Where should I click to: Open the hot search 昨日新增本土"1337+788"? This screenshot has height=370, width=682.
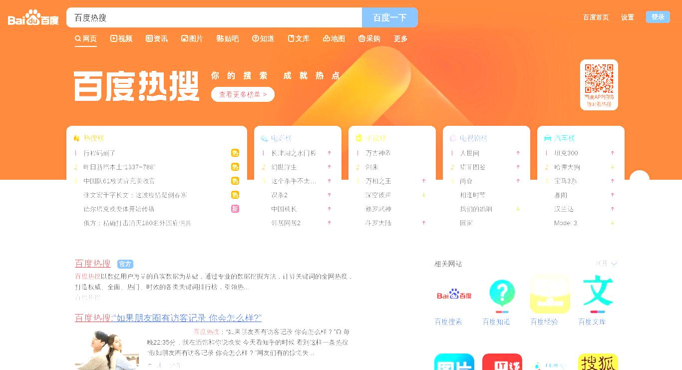pyautogui.click(x=119, y=167)
